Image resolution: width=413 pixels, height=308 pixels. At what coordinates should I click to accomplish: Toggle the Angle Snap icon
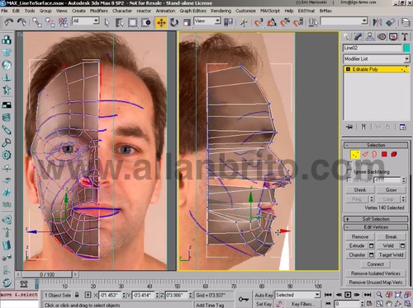coord(272,22)
